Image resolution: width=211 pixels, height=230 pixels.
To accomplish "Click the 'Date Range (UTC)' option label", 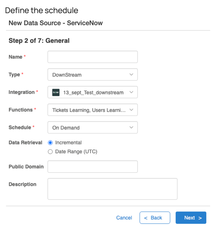I will coord(76,152).
